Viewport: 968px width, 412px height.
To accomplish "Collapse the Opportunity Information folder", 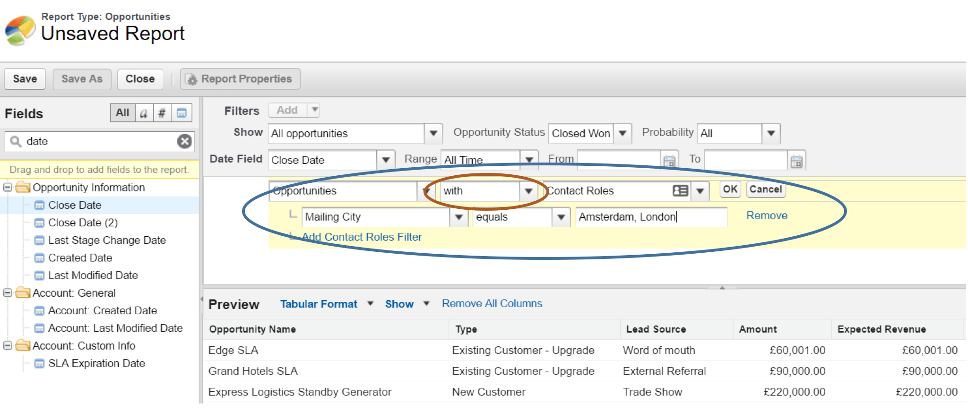I will tap(8, 188).
